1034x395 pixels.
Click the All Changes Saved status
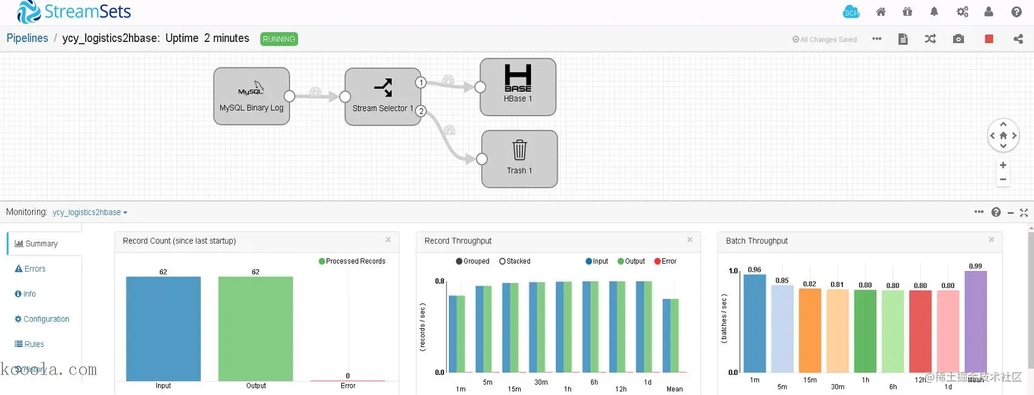click(824, 39)
